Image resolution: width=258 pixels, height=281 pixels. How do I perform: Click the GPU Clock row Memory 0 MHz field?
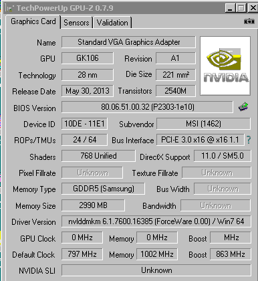(x=157, y=238)
